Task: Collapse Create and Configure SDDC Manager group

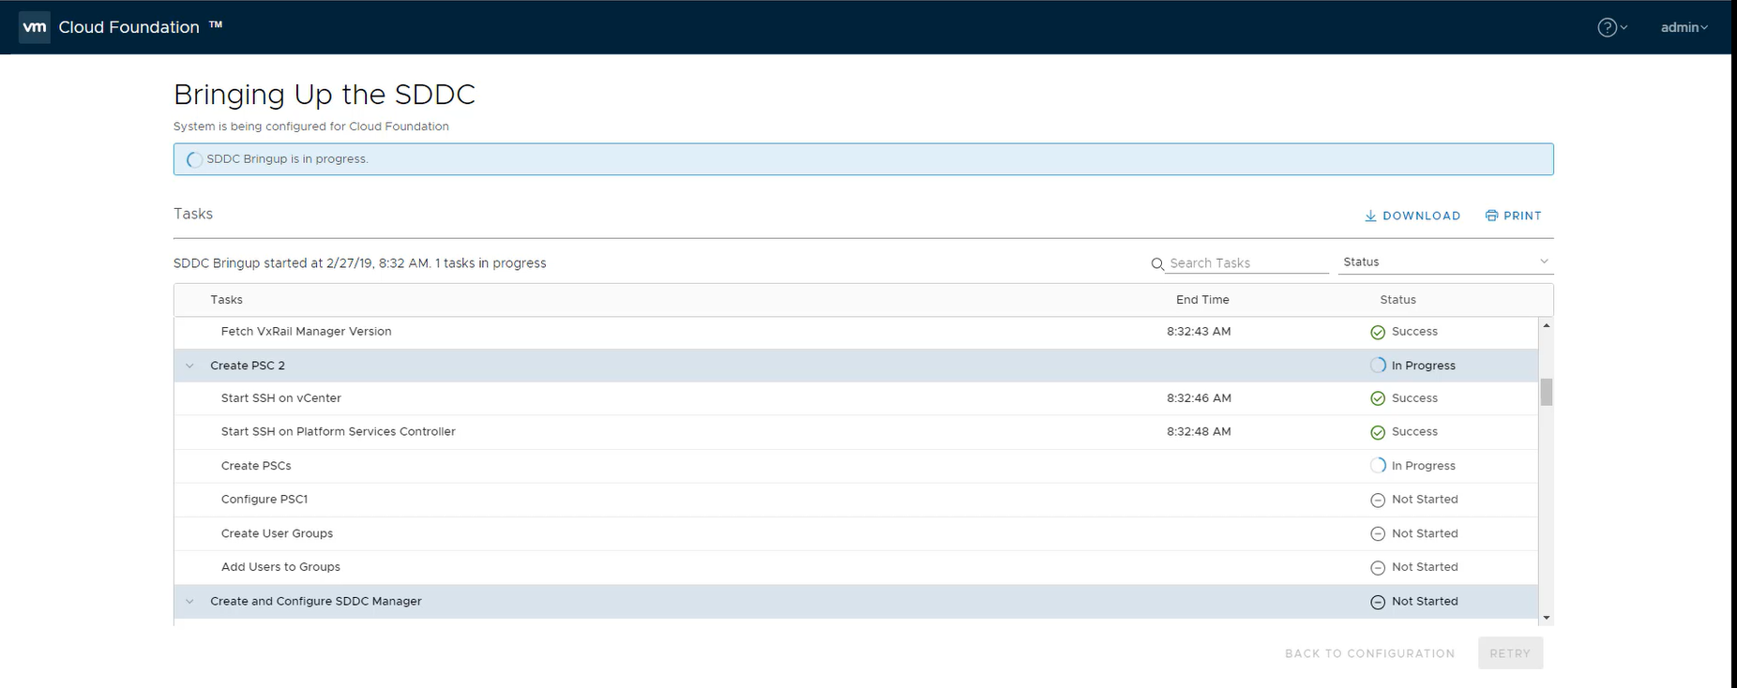Action: point(189,602)
